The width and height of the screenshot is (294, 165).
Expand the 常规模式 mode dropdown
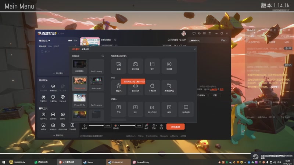(x=44, y=41)
